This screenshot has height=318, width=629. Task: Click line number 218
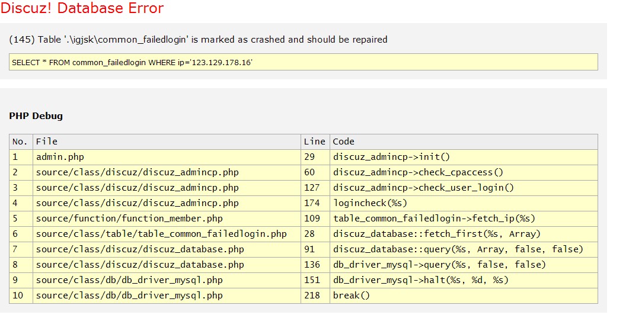pyautogui.click(x=315, y=295)
